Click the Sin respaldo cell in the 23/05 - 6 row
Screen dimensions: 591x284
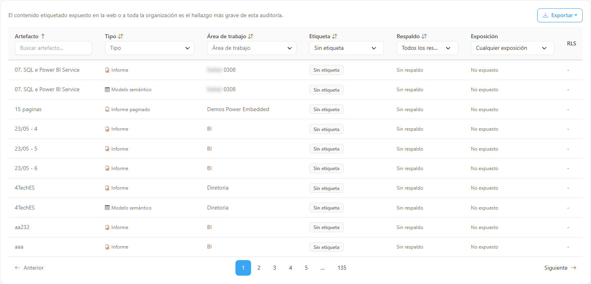click(410, 168)
